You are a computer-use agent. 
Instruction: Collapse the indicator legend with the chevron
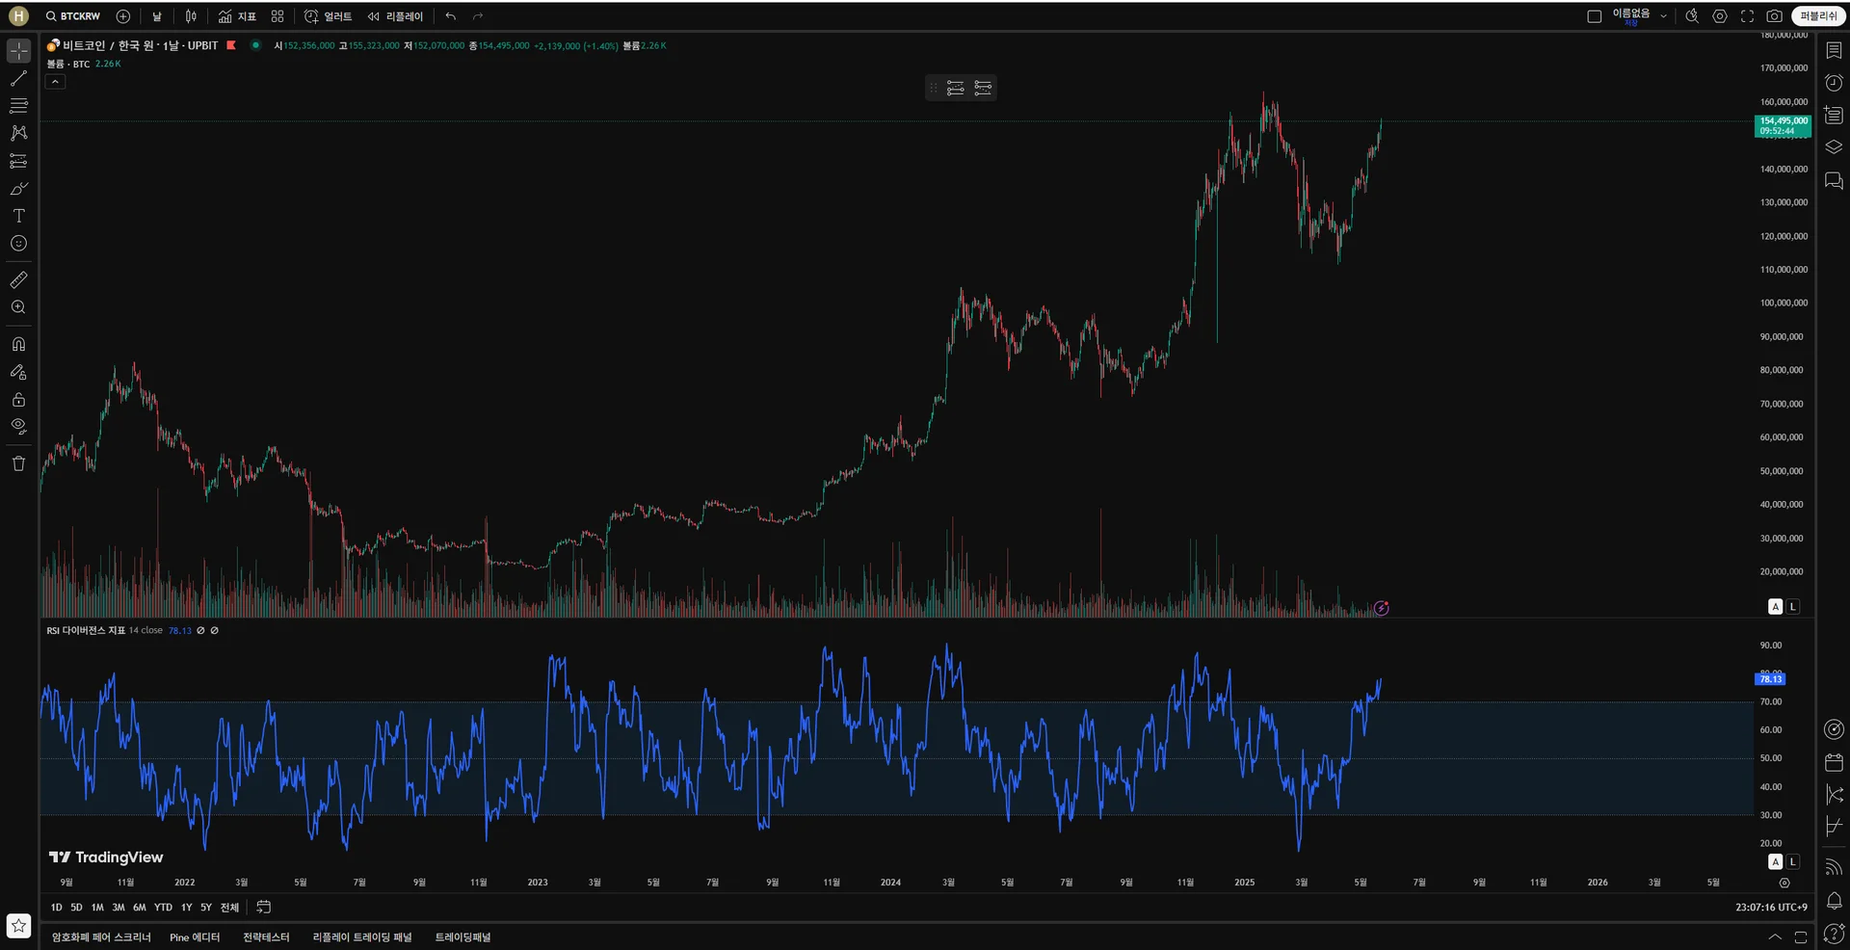point(56,82)
